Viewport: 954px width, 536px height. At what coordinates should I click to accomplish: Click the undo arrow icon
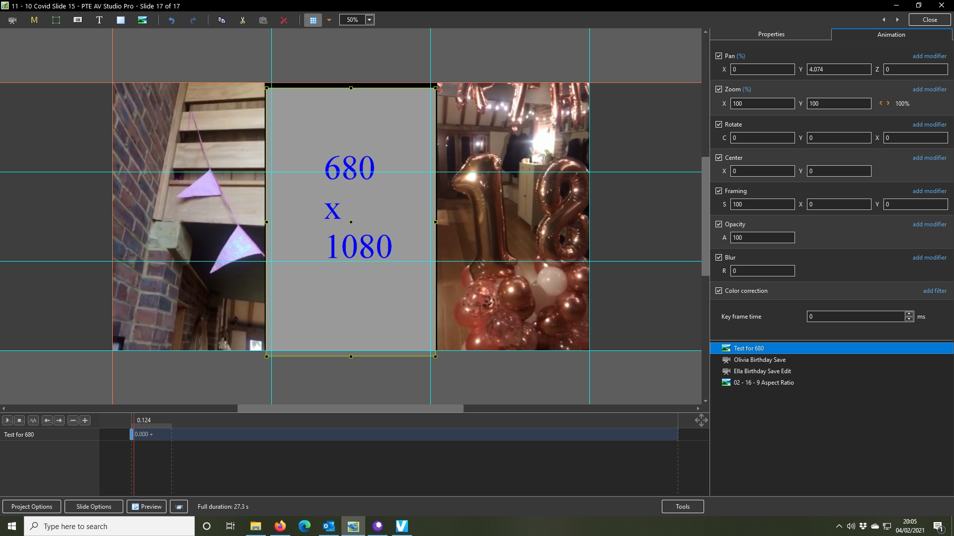[171, 20]
